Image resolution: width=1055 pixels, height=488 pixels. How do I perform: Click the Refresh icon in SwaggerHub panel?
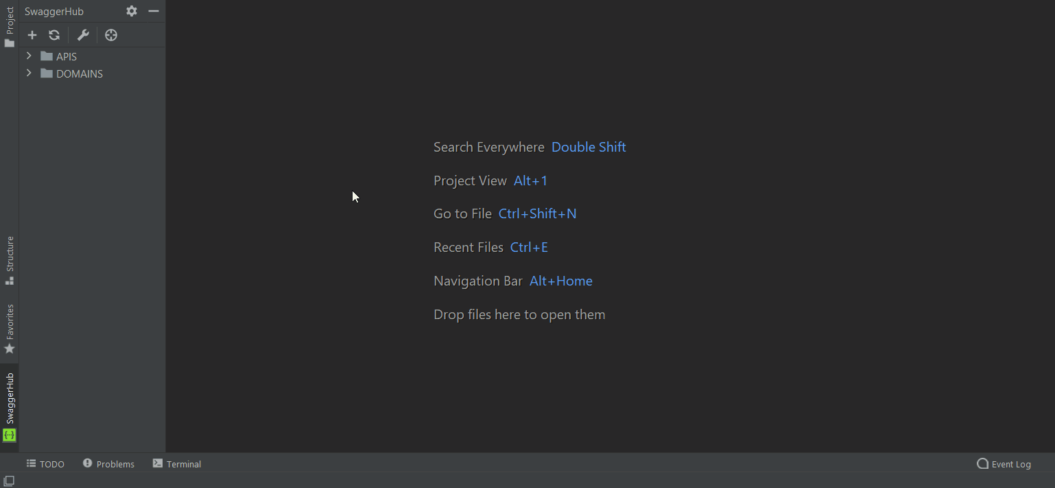[54, 34]
